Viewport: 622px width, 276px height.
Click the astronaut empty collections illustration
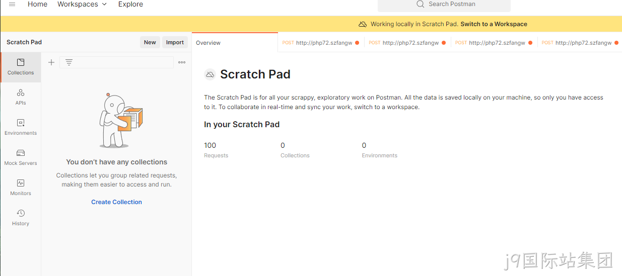(x=121, y=121)
